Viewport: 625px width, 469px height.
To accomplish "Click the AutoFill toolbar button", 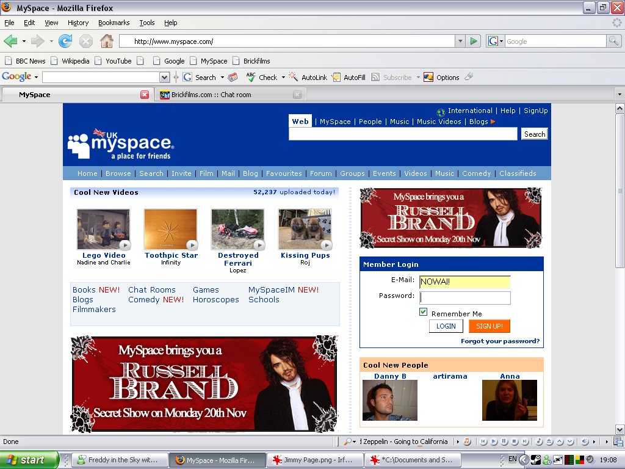I will pyautogui.click(x=349, y=78).
